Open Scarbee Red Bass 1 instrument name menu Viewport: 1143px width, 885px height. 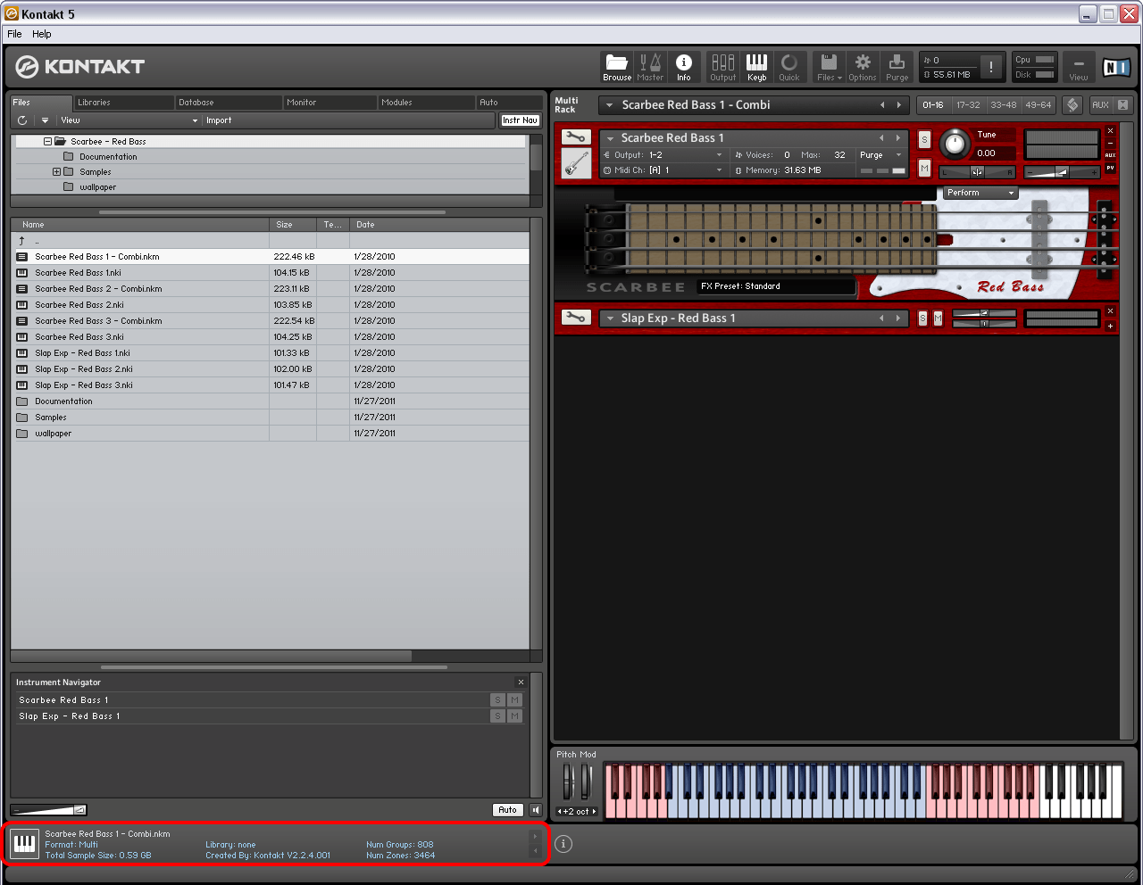click(x=755, y=138)
